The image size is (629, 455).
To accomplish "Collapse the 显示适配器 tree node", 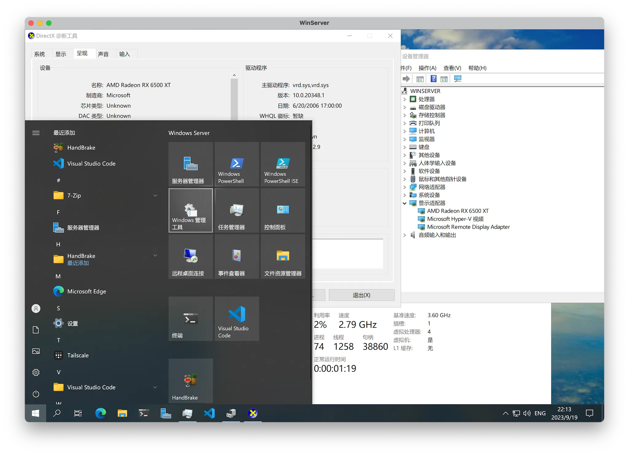I will click(404, 203).
